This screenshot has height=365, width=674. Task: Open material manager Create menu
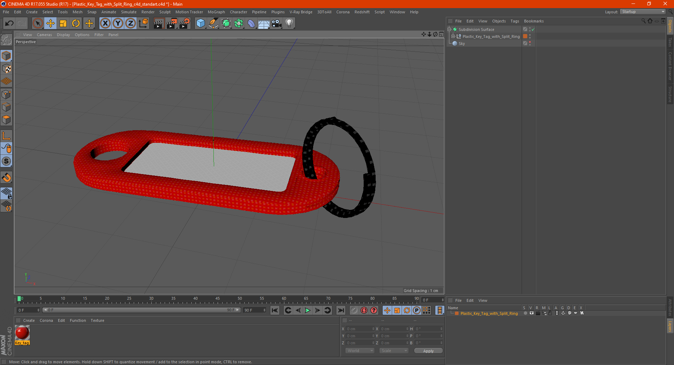29,320
